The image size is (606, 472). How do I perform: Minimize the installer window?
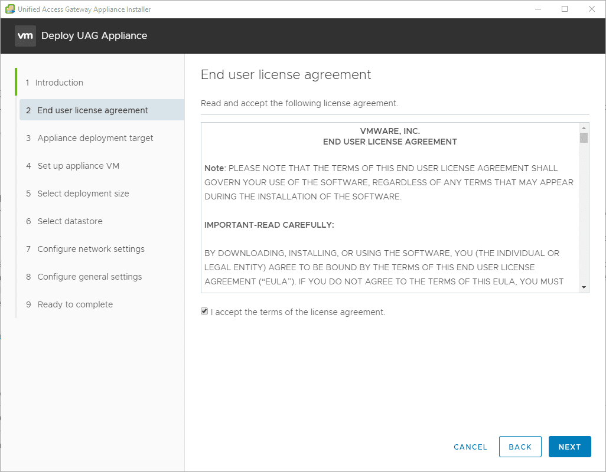(x=537, y=9)
